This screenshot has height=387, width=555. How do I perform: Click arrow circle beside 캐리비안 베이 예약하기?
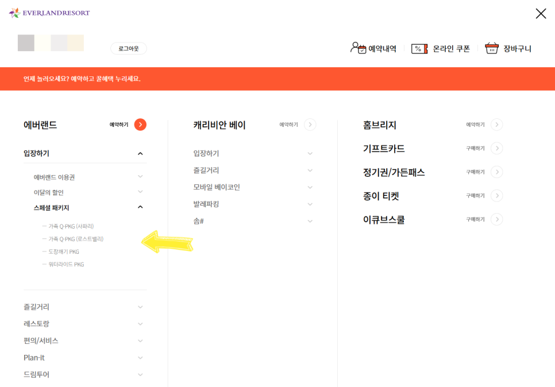(x=310, y=125)
